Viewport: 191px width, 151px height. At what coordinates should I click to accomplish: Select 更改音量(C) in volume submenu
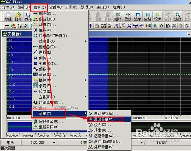[109, 119]
